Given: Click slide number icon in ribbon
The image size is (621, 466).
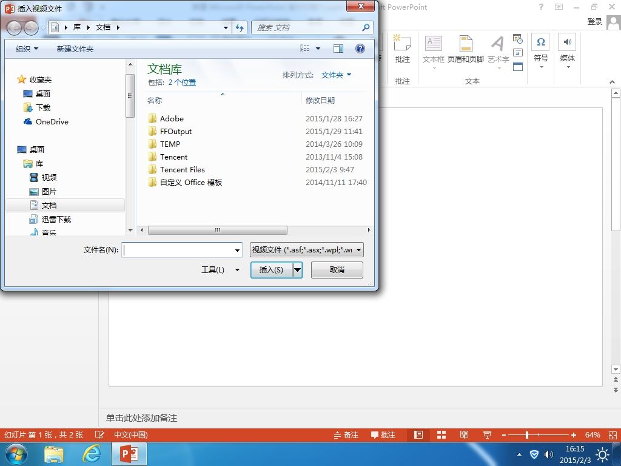Looking at the screenshot, I should coord(518,53).
